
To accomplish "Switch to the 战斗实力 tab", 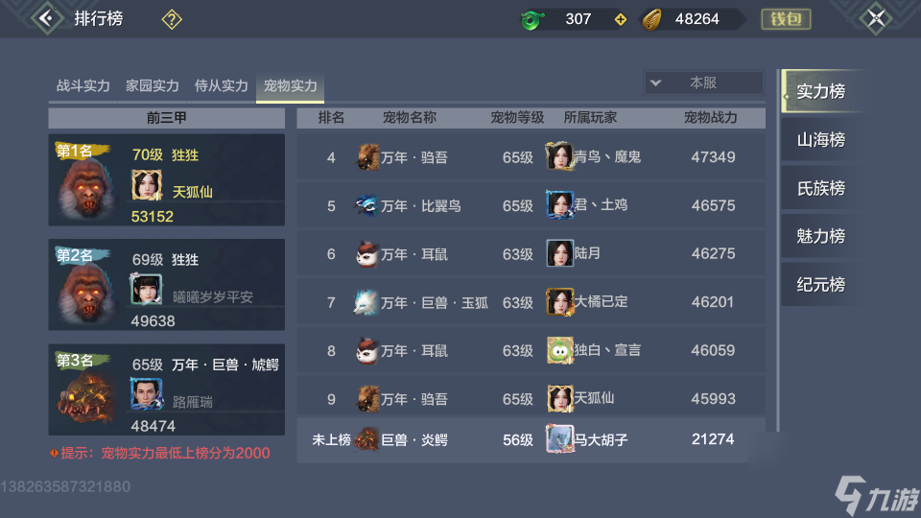I will click(x=83, y=85).
